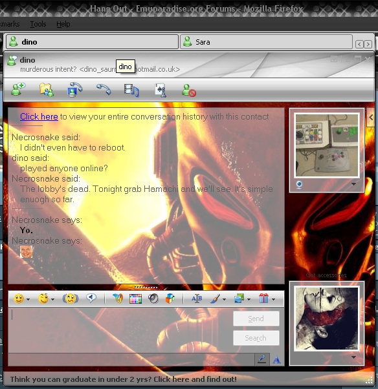Block this contact using the block icon
Screen dimensions: 378x389
point(189,90)
